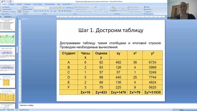
Task: Open the Анимация ribbon tab
Action: click(27, 4)
